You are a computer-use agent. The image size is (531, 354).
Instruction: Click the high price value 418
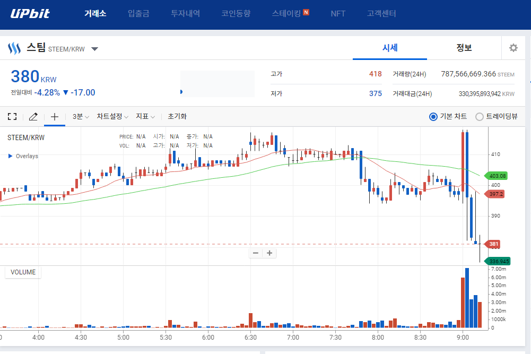375,74
